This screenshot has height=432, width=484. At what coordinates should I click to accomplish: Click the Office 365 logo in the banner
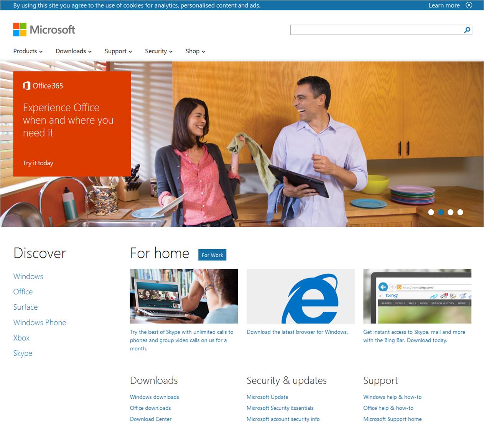point(43,85)
